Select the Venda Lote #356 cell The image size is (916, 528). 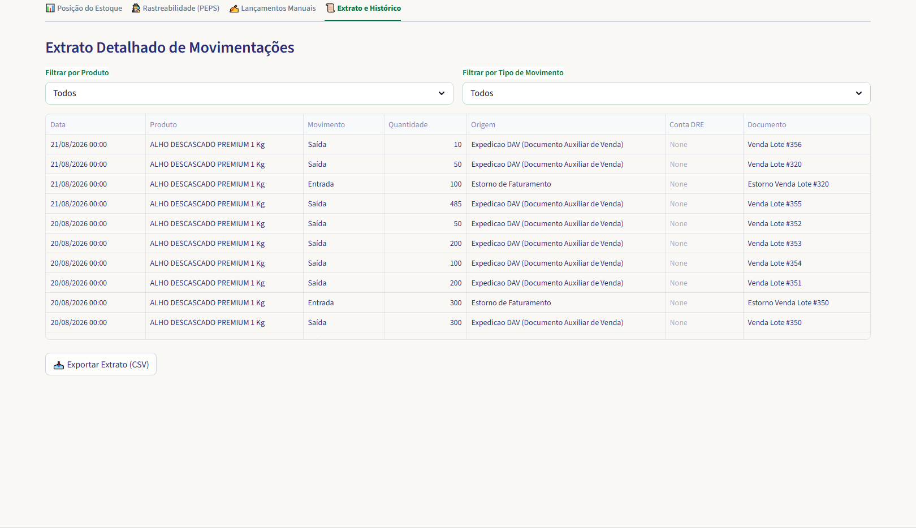coord(807,144)
